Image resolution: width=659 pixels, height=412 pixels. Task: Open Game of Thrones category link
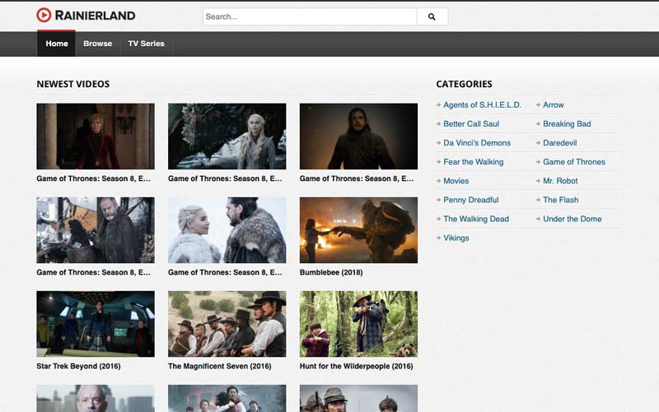pyautogui.click(x=573, y=162)
